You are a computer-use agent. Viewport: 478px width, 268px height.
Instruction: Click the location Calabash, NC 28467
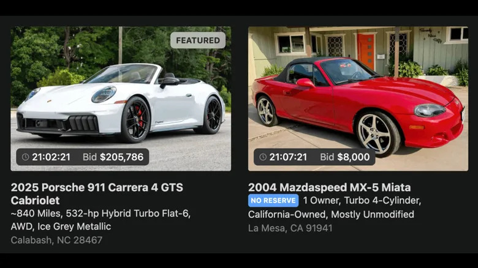pyautogui.click(x=56, y=240)
